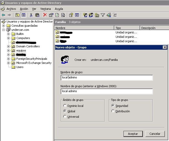Select Distribución group type
The width and height of the screenshot is (169, 141).
(x=113, y=111)
